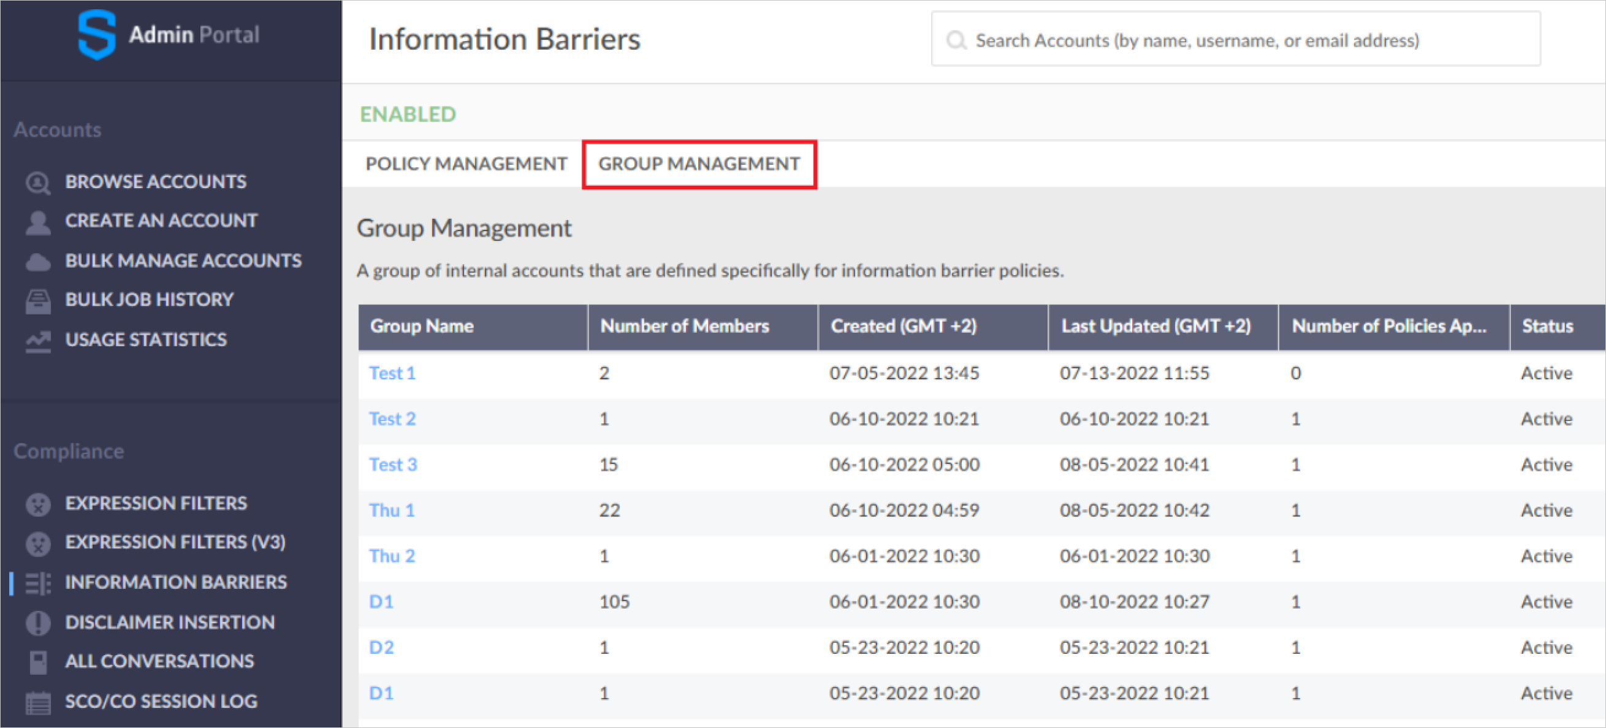This screenshot has width=1606, height=728.
Task: Open Expression Filters (V3) menu item
Action: point(175,542)
